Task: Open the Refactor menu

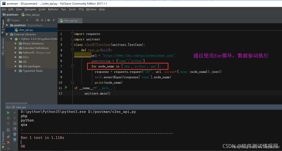Action: (53, 9)
